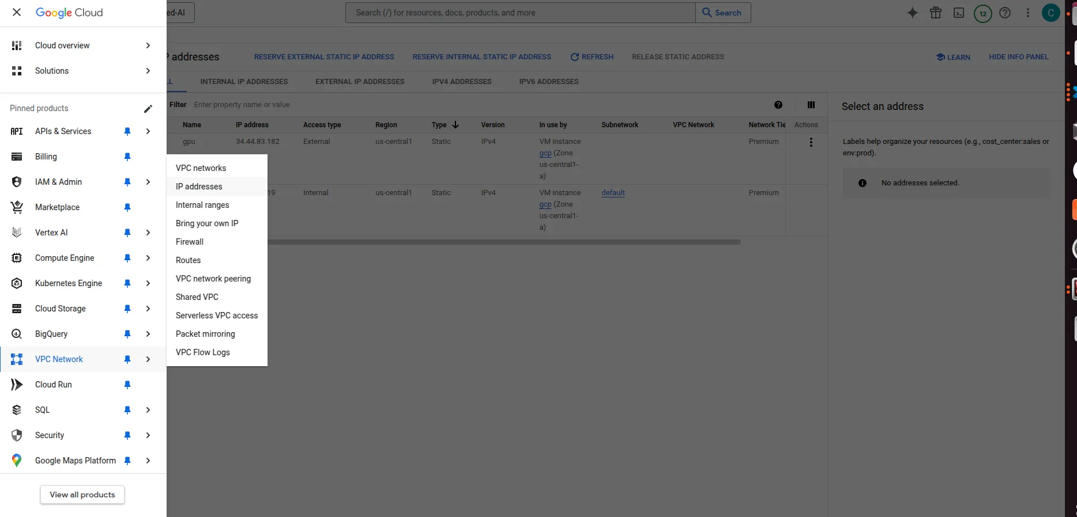The width and height of the screenshot is (1077, 517).
Task: Expand Vertex AI submenu chevron
Action: 148,233
